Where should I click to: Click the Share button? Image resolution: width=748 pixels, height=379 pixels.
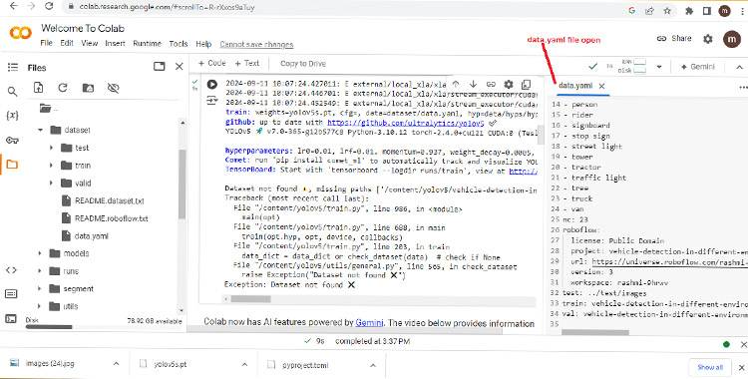[674, 39]
